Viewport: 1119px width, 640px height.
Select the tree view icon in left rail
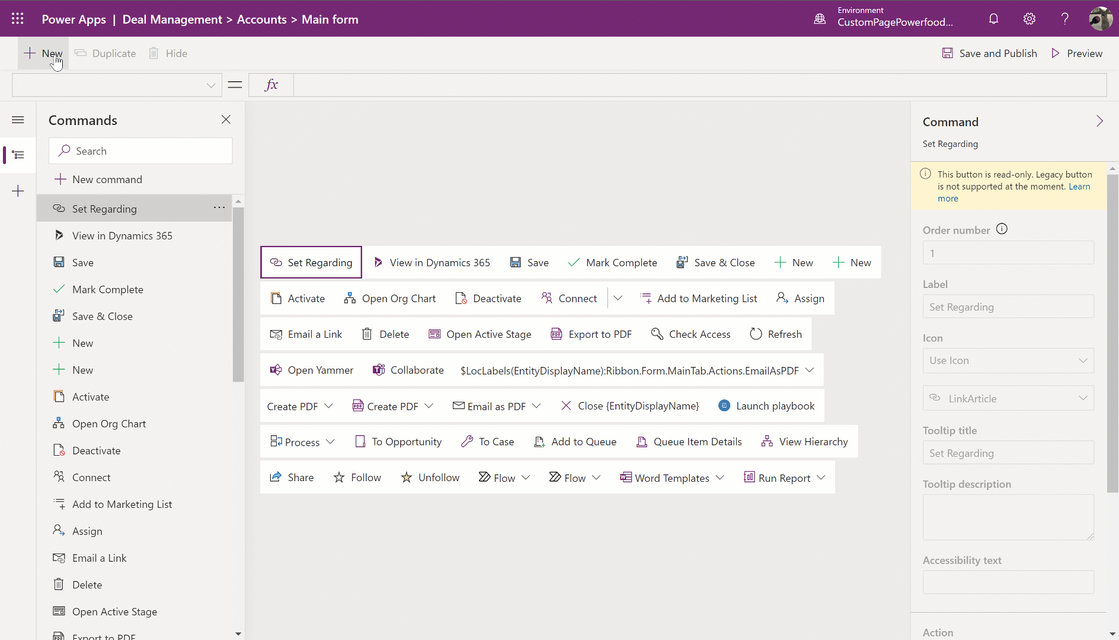click(18, 155)
